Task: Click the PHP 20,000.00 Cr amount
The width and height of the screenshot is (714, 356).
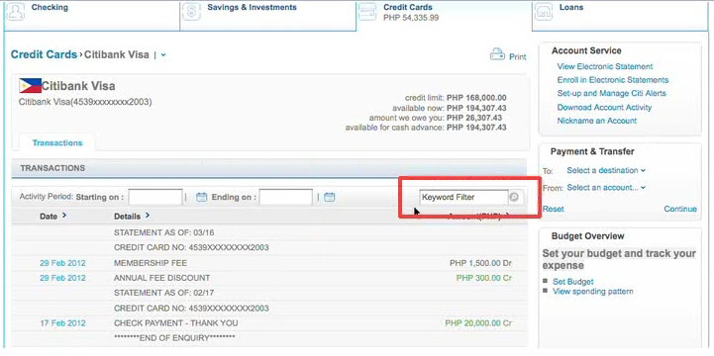Action: 478,323
